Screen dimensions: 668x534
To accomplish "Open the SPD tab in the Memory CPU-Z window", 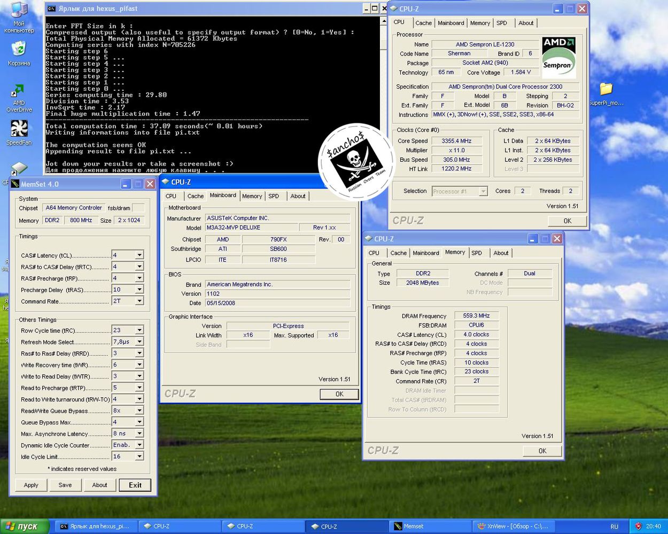I will coord(477,253).
